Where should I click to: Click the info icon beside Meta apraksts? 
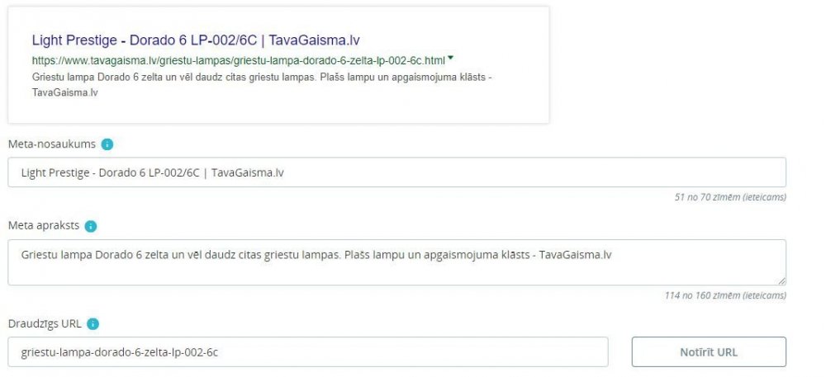91,226
